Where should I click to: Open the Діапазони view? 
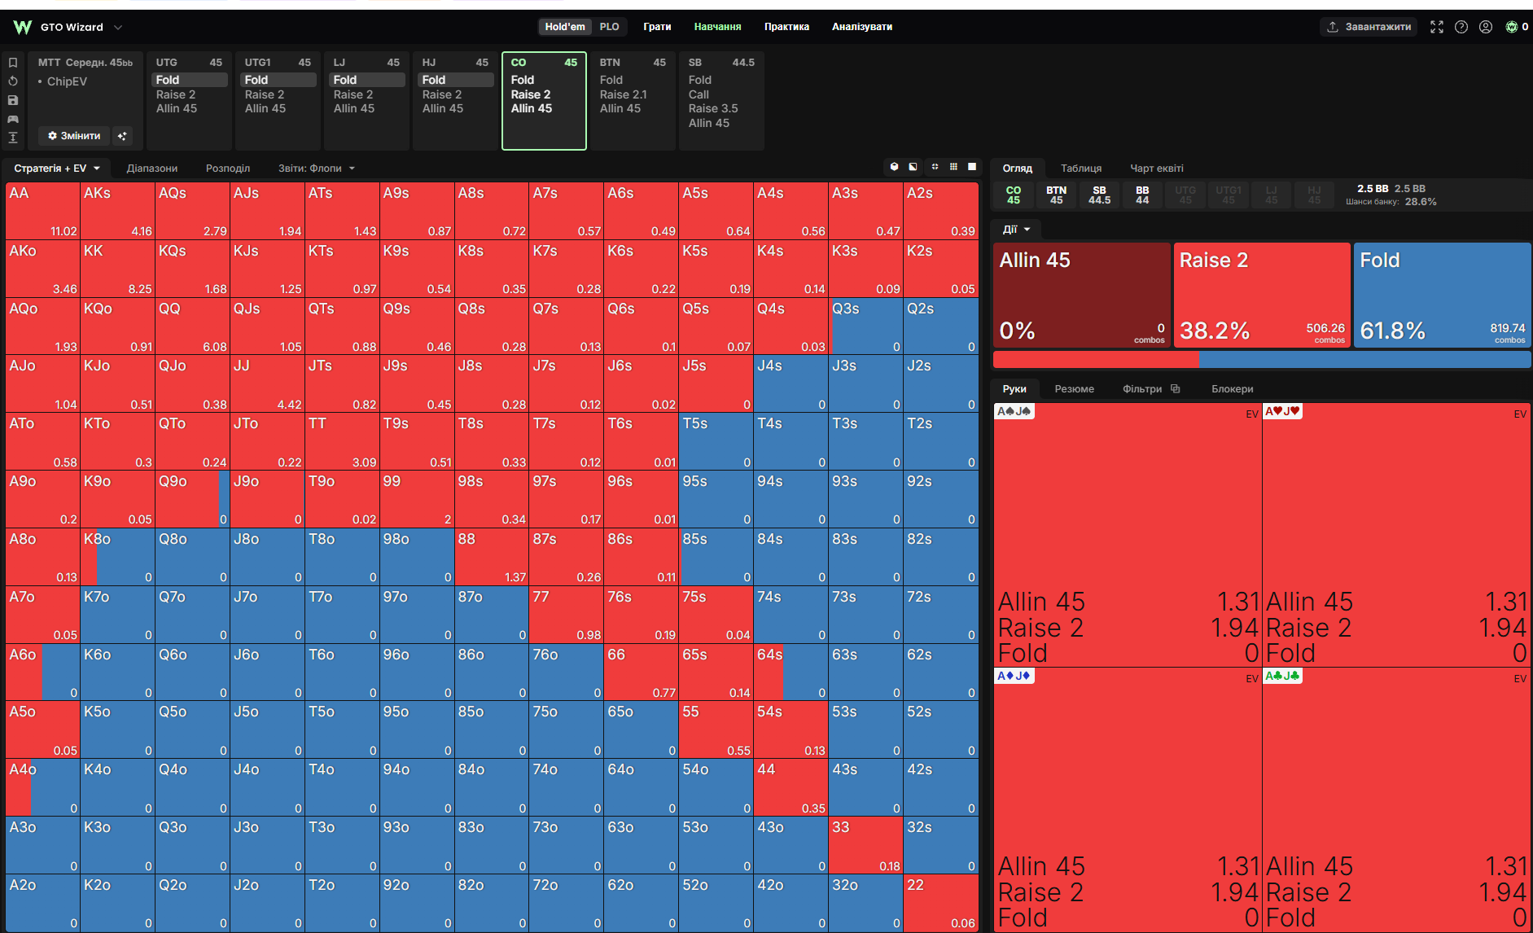pyautogui.click(x=152, y=169)
